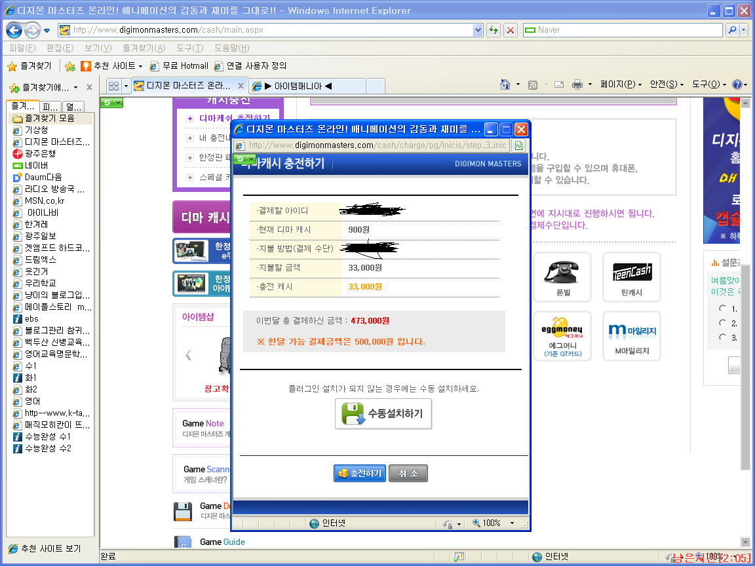
Task: Open the 도구(O) command bar dropdown
Action: click(x=708, y=85)
